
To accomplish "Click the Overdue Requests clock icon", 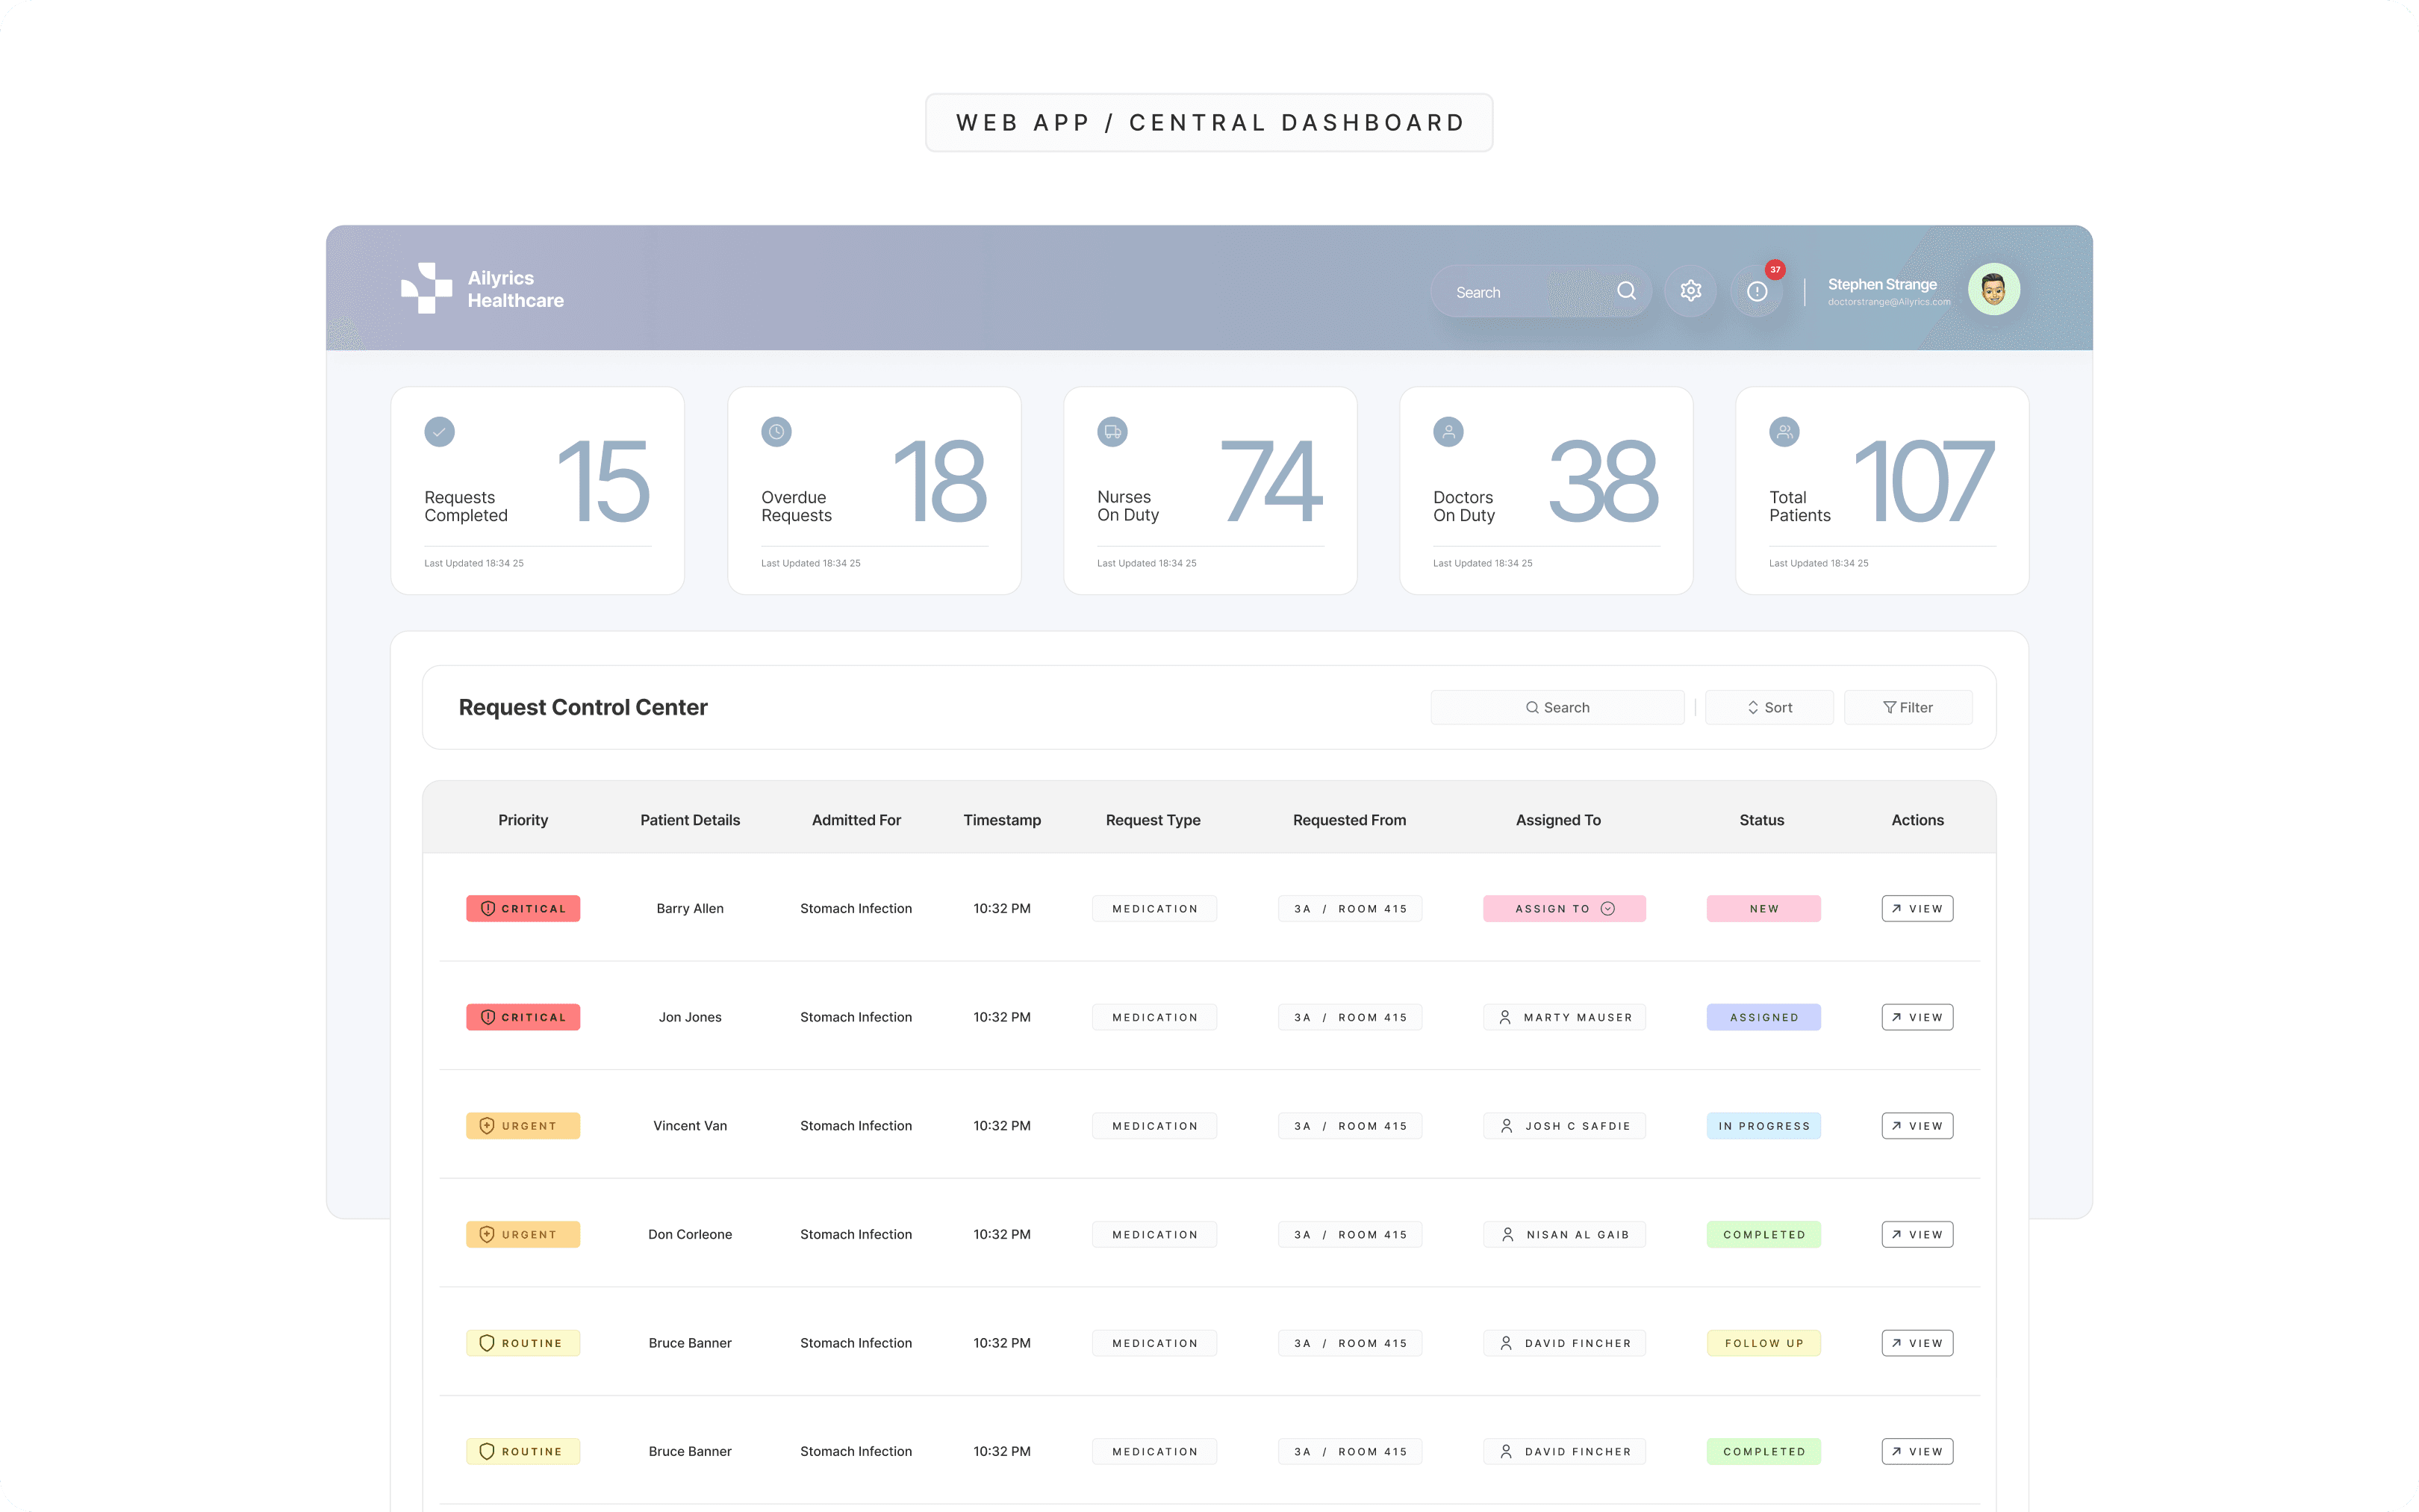I will point(776,432).
